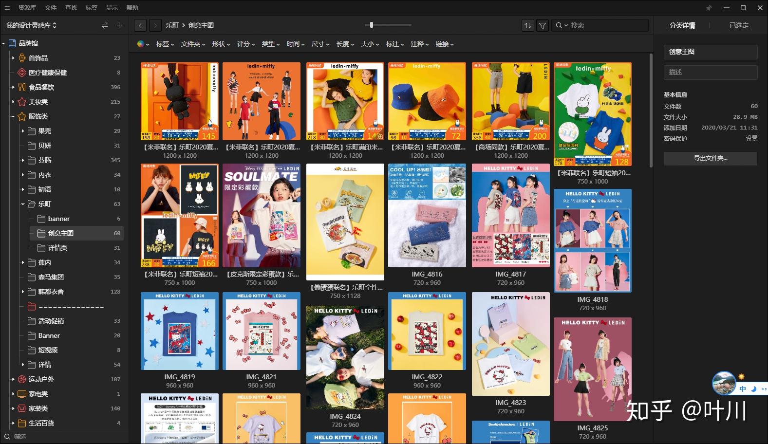Add a new folder with plus icon

point(119,25)
